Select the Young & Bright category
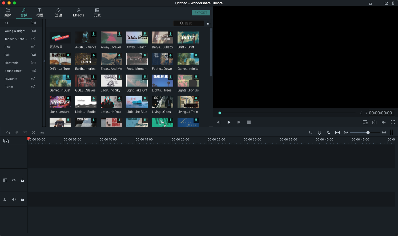Screen dimensions: 398x236 21,31
